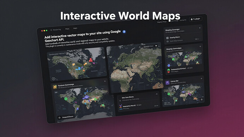Click the round button over Australia on the Eurasia map

tap(159, 85)
